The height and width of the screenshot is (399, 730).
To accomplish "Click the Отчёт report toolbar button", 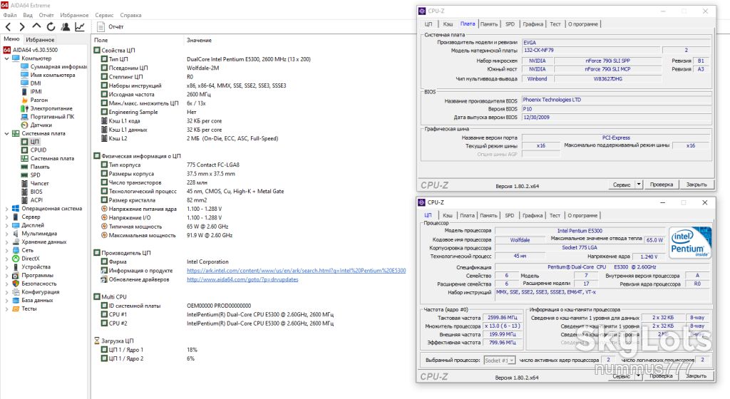I will click(x=110, y=27).
